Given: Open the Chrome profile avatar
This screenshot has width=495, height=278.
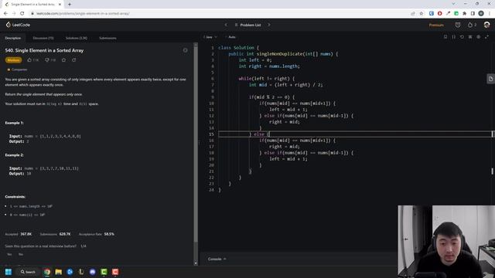Looking at the screenshot, I should [481, 13].
